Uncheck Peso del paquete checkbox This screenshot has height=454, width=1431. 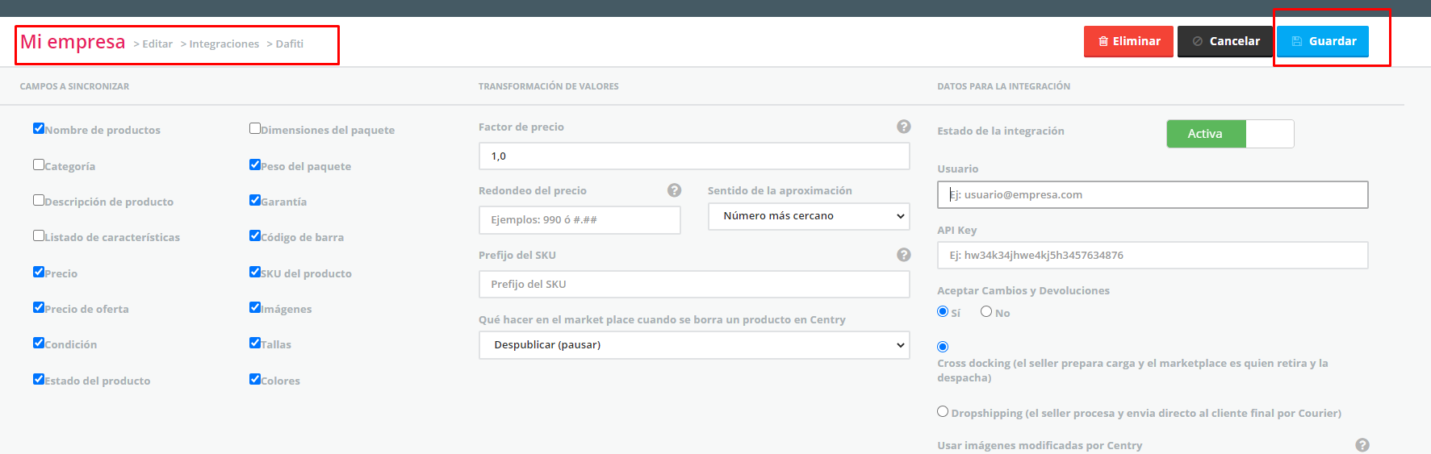pos(255,165)
